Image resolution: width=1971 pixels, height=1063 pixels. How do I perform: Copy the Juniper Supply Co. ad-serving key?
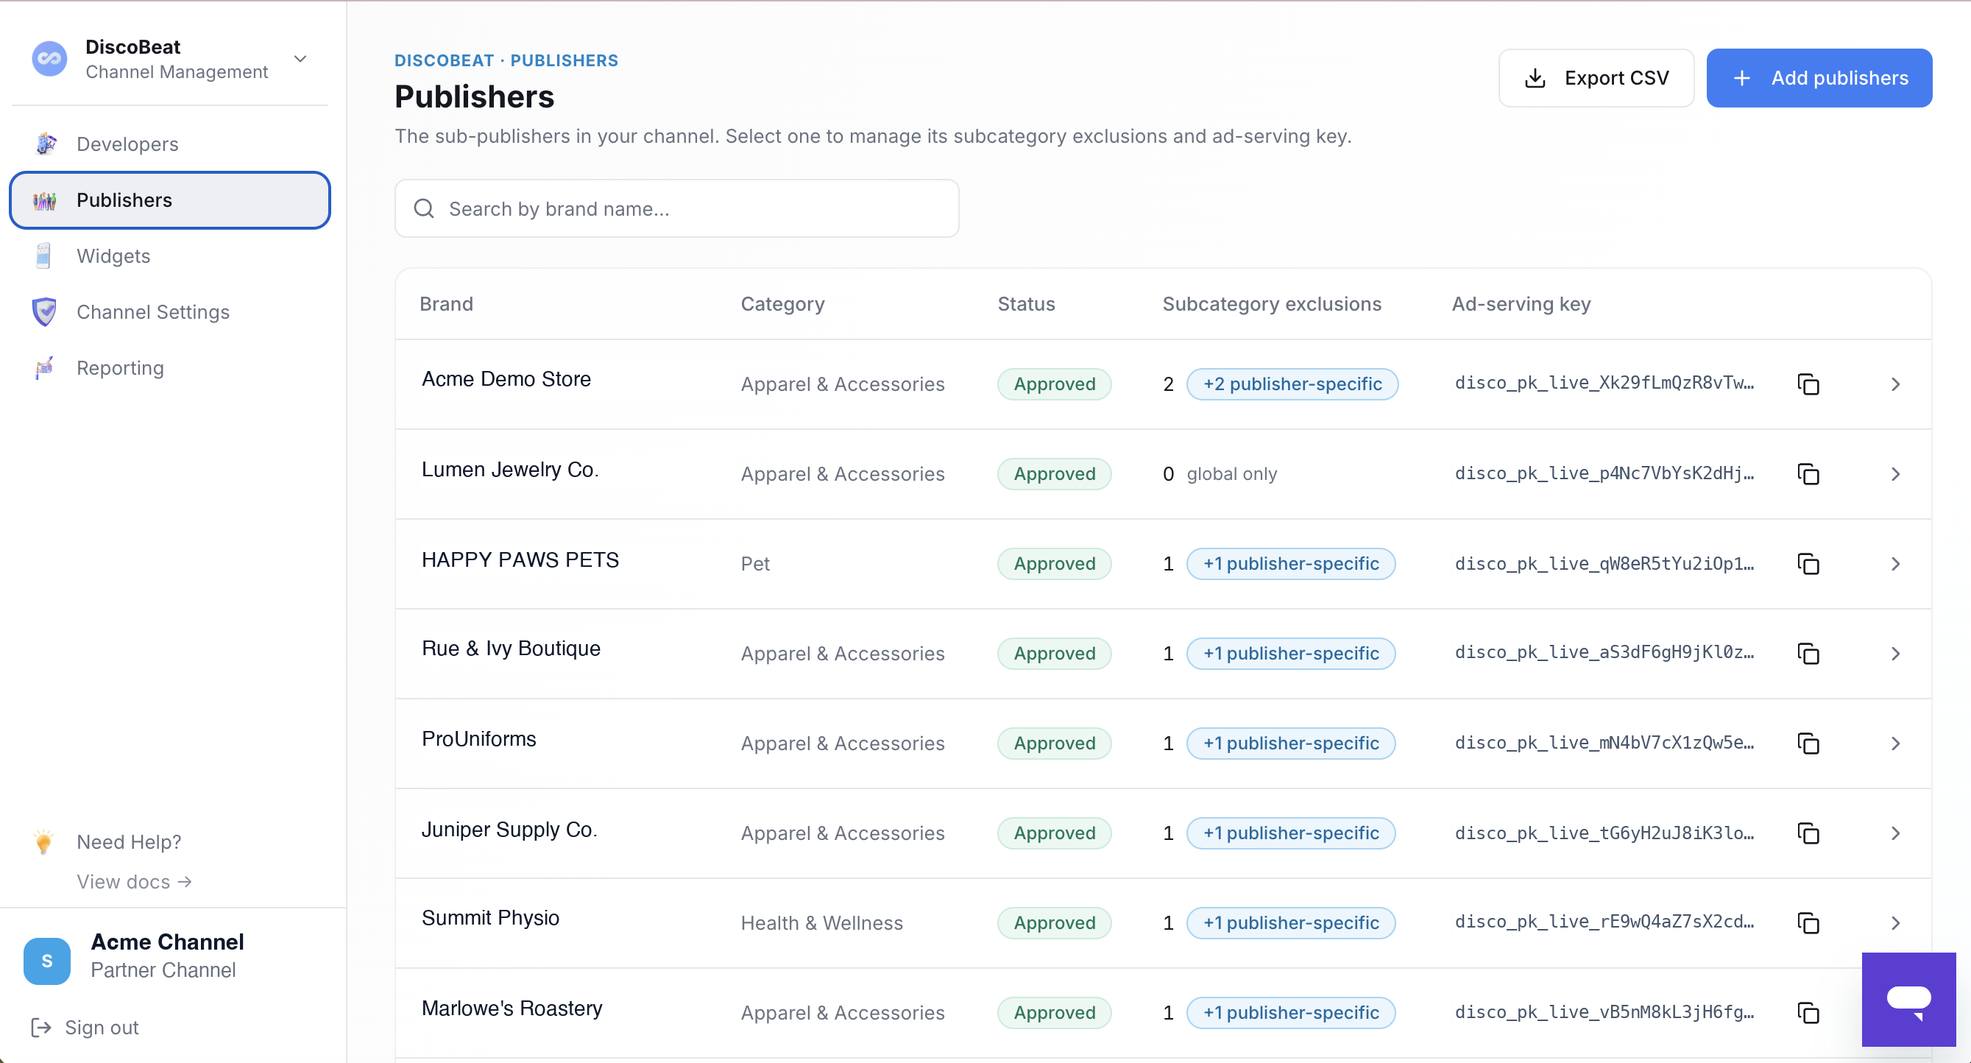coord(1808,833)
